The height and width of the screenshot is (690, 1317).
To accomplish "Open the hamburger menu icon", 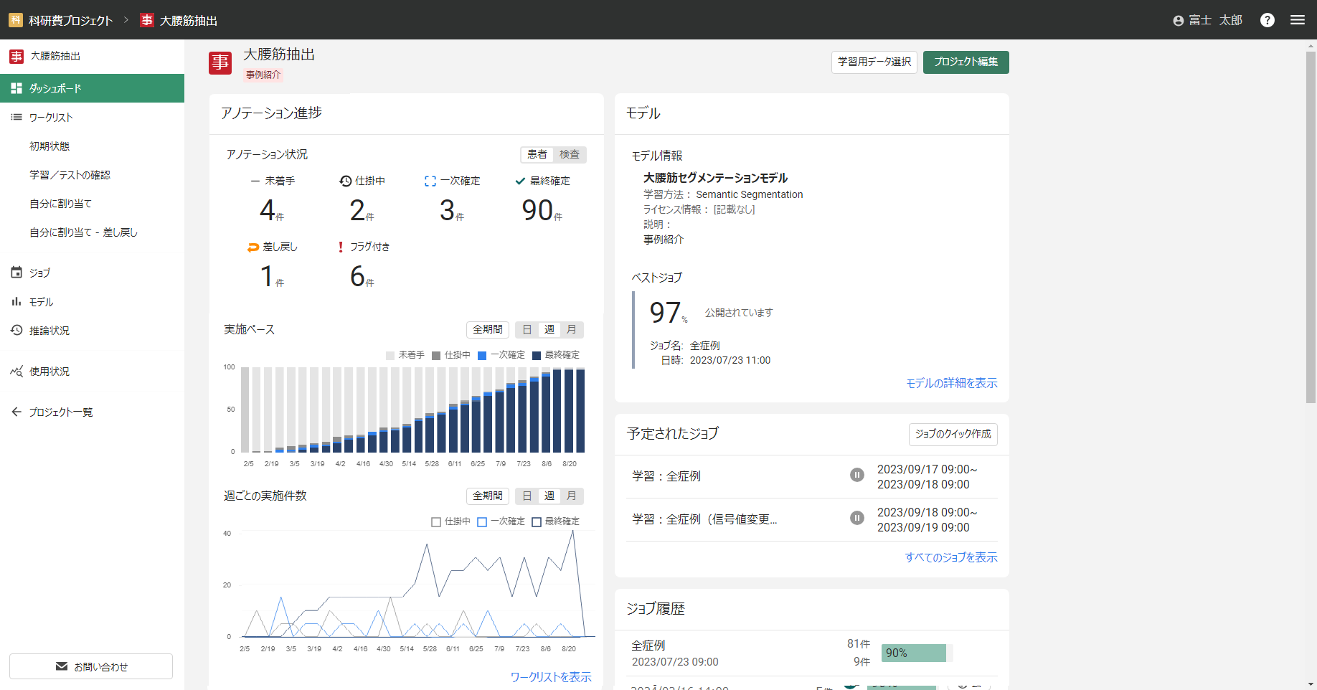I will pos(1297,20).
